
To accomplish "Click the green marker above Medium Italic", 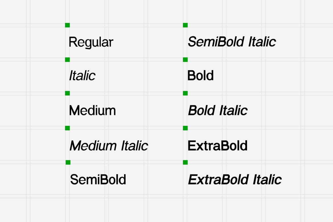I will [67, 128].
